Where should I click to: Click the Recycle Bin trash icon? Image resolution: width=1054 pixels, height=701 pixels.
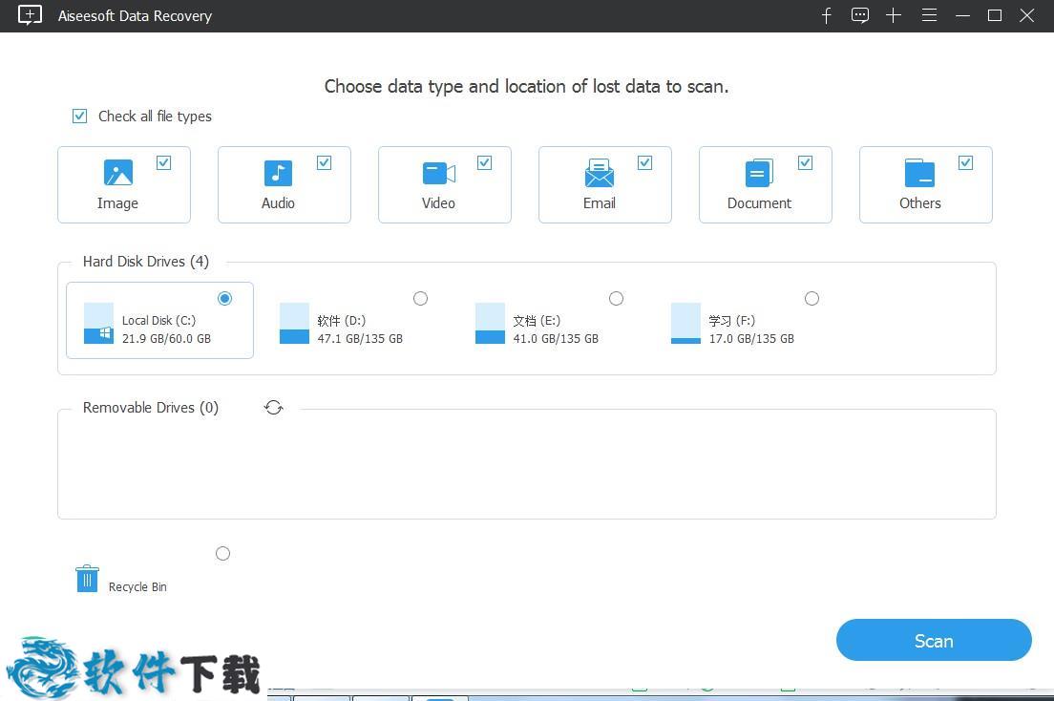tap(88, 579)
